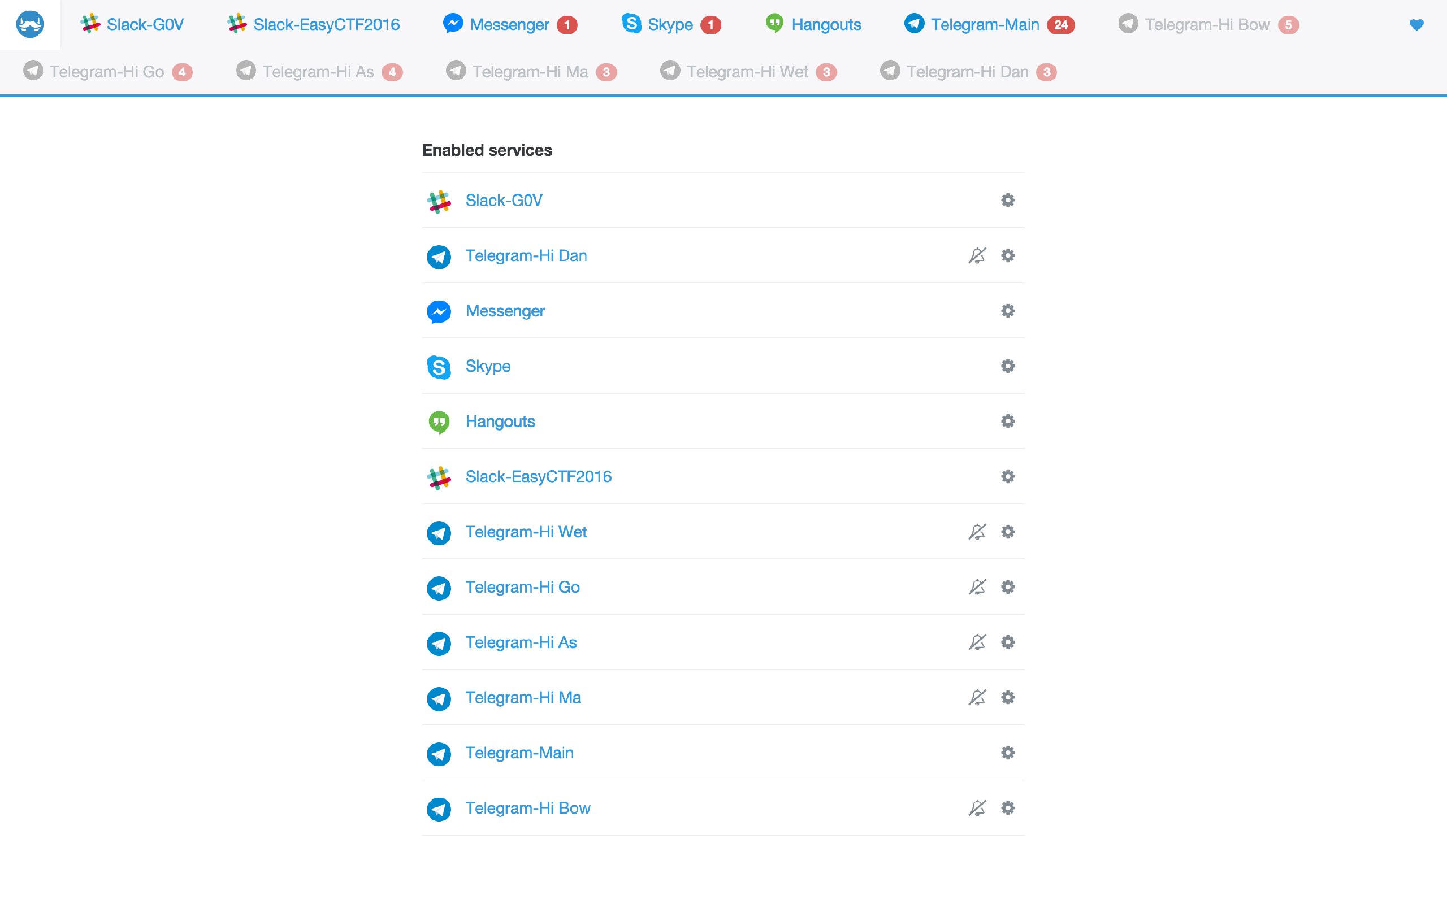The width and height of the screenshot is (1447, 904).
Task: Click the Hangouts logo in services list
Action: 439,423
